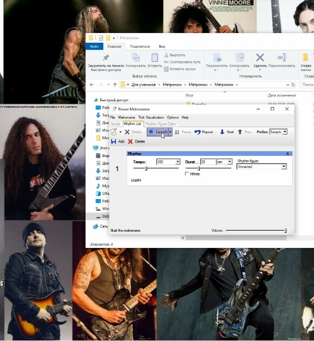314x341 pixels.
Task: Click the Power Metronome title bar icon
Action: tap(114, 109)
